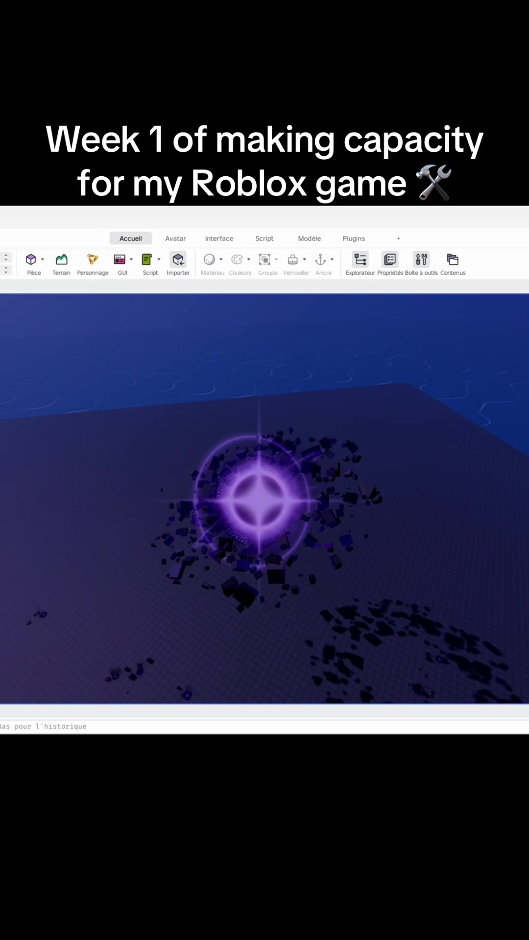Click the command bar input field
Image resolution: width=529 pixels, height=940 pixels.
pos(264,727)
